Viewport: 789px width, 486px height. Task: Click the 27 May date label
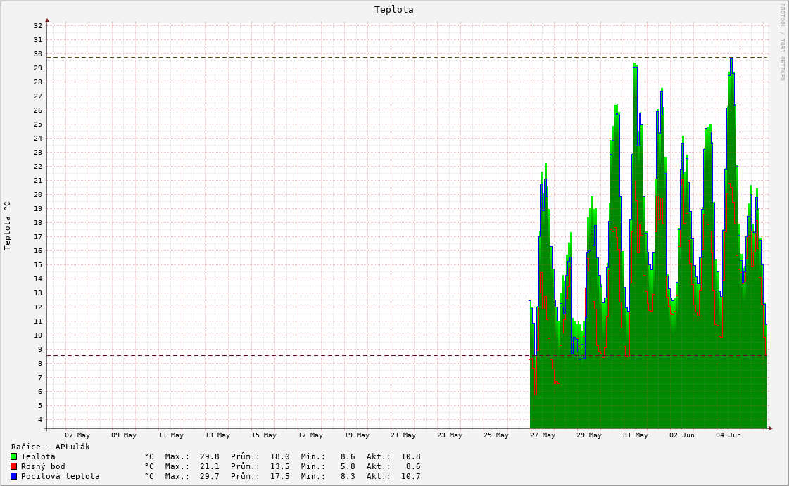[543, 435]
